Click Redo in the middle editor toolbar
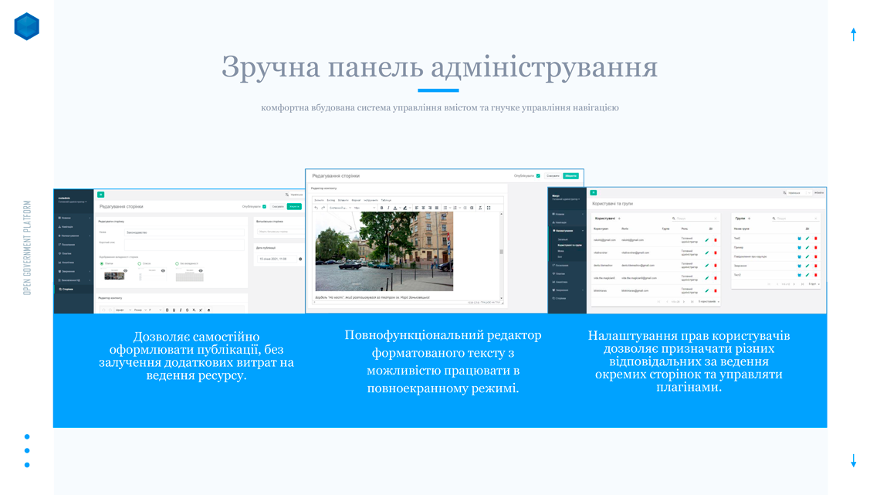This screenshot has width=880, height=495. tap(323, 208)
